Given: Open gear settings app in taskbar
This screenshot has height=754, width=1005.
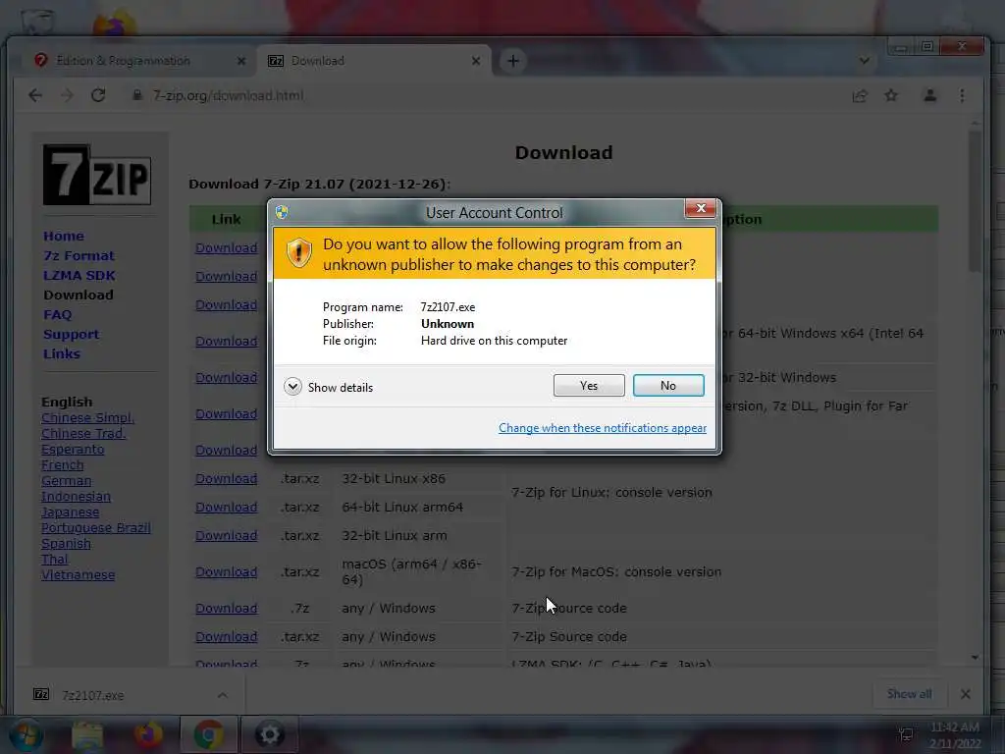Looking at the screenshot, I should click(x=269, y=734).
